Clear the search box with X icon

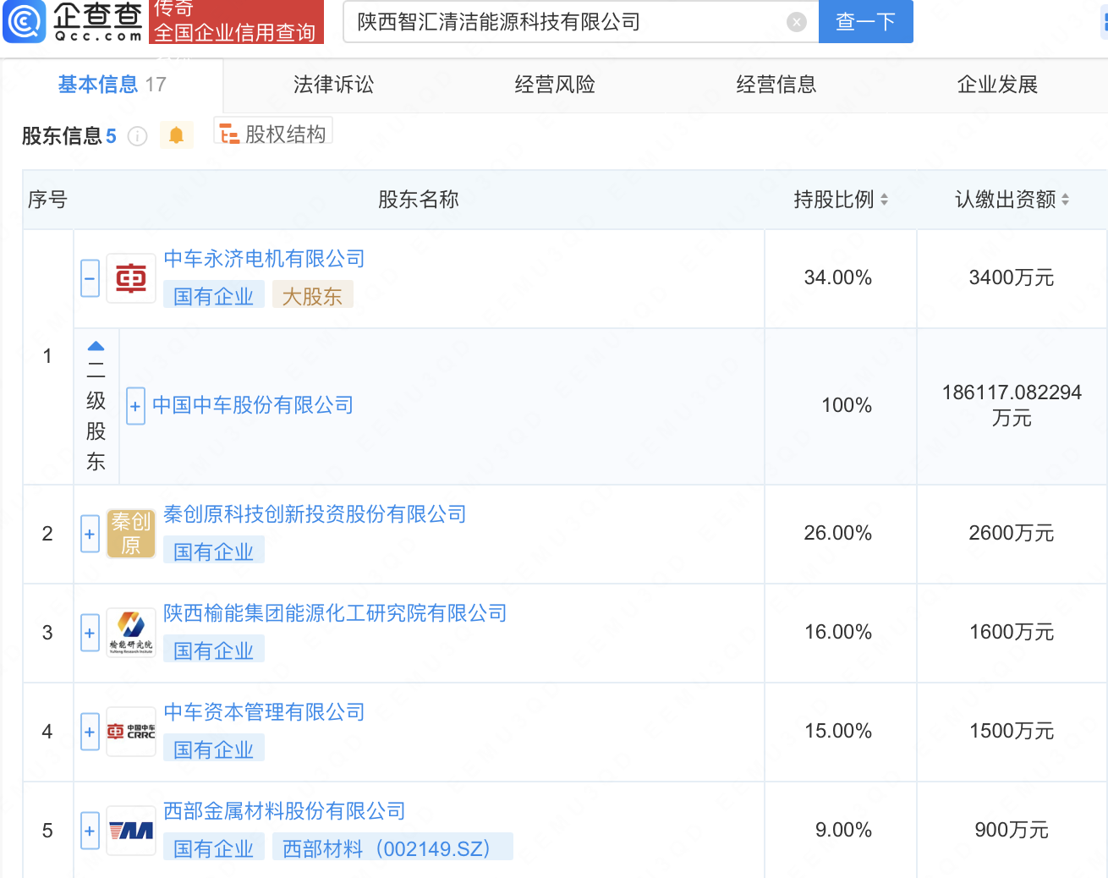point(796,22)
